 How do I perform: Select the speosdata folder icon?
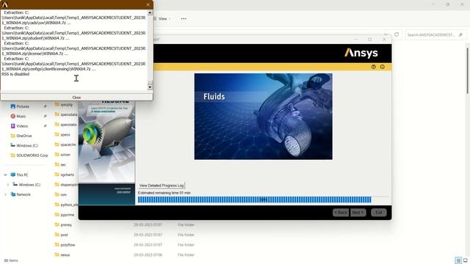[x=57, y=114]
